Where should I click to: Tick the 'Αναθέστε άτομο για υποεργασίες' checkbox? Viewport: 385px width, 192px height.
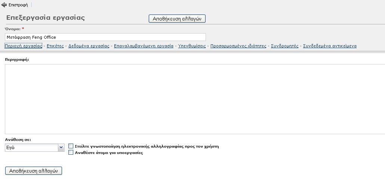(x=71, y=152)
